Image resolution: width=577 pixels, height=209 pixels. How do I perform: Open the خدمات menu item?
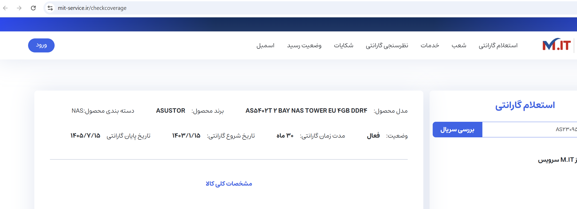click(430, 45)
